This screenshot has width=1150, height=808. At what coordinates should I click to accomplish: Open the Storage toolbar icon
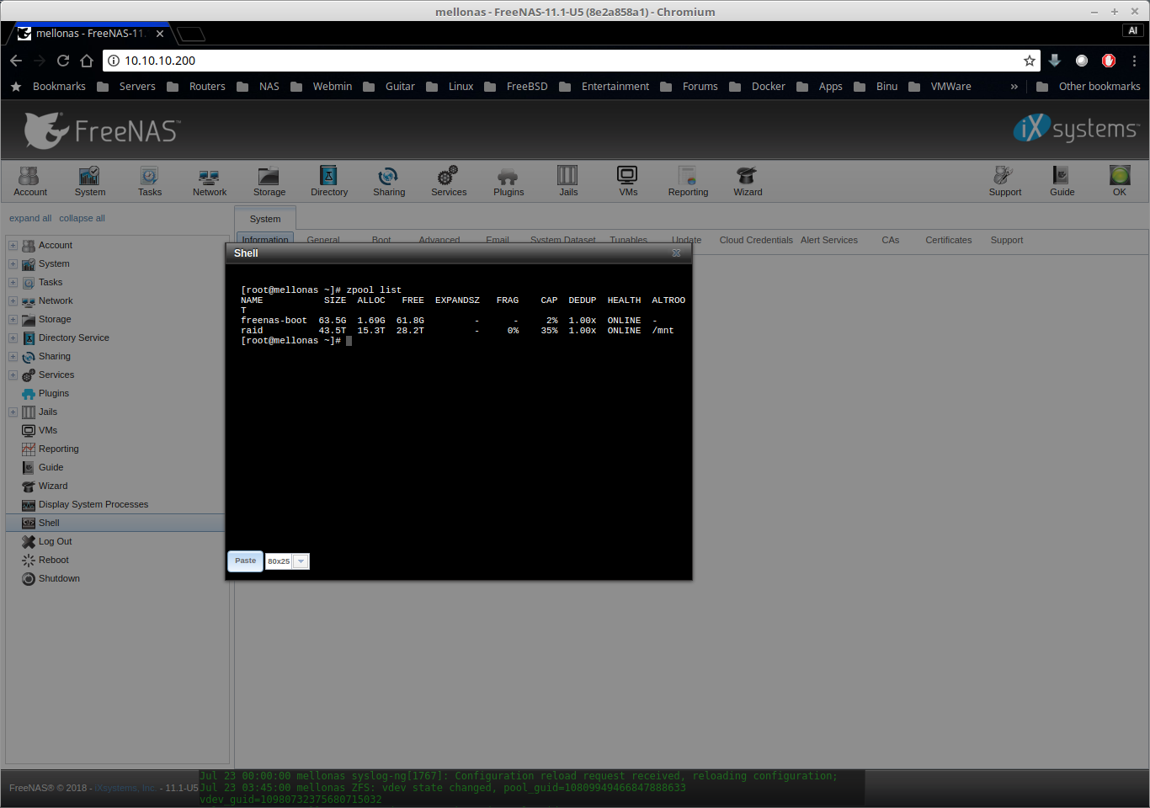coord(269,181)
